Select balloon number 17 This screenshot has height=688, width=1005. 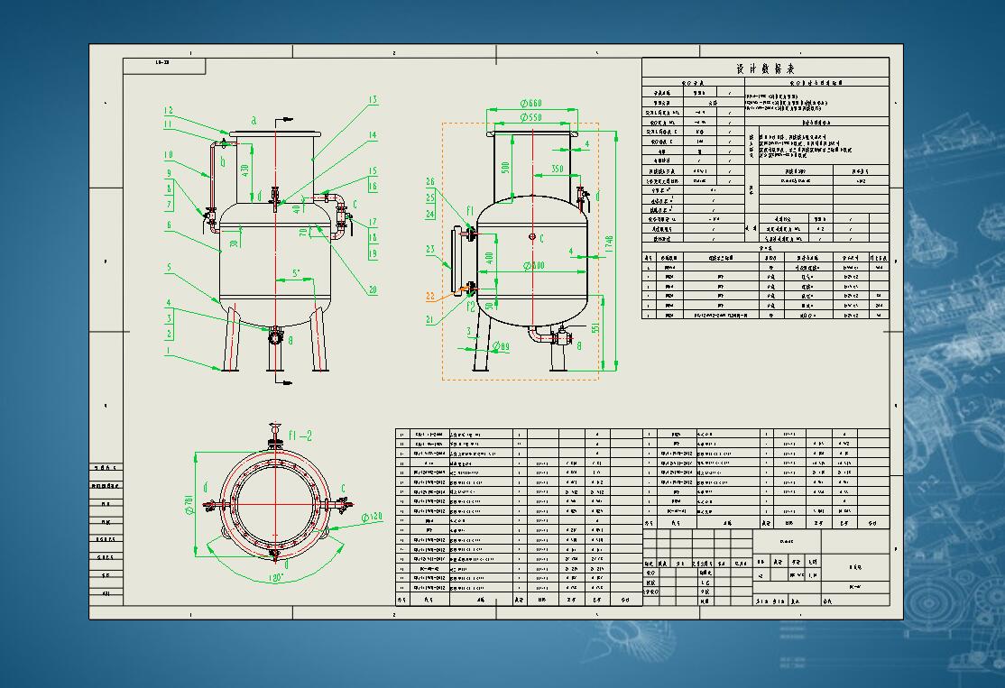tap(373, 222)
